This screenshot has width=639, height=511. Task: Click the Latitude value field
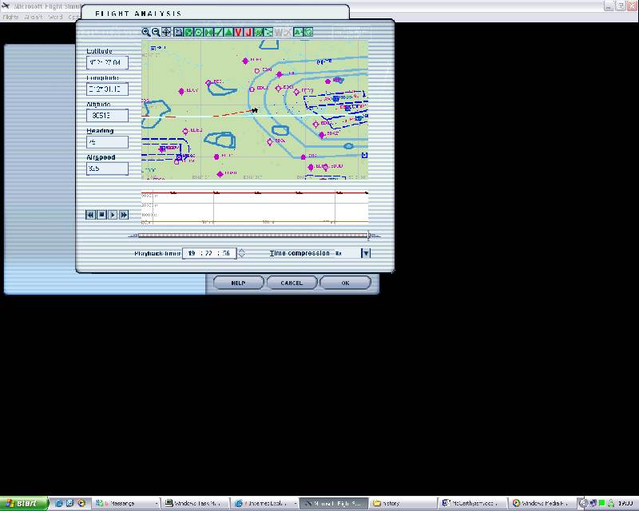[x=108, y=62]
